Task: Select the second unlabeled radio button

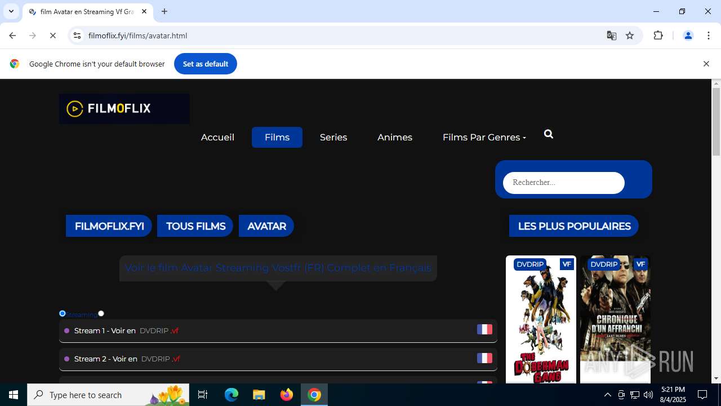Action: point(101,314)
